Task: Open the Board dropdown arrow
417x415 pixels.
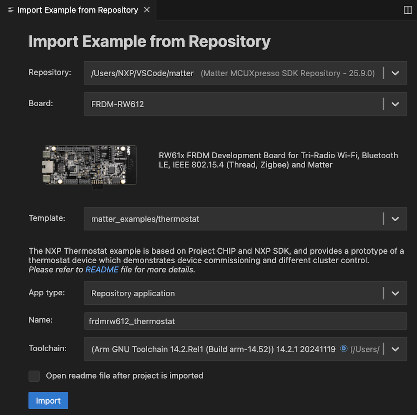Action: (395, 104)
